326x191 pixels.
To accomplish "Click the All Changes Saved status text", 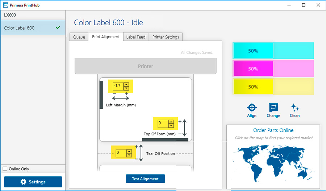I will coord(197,53).
